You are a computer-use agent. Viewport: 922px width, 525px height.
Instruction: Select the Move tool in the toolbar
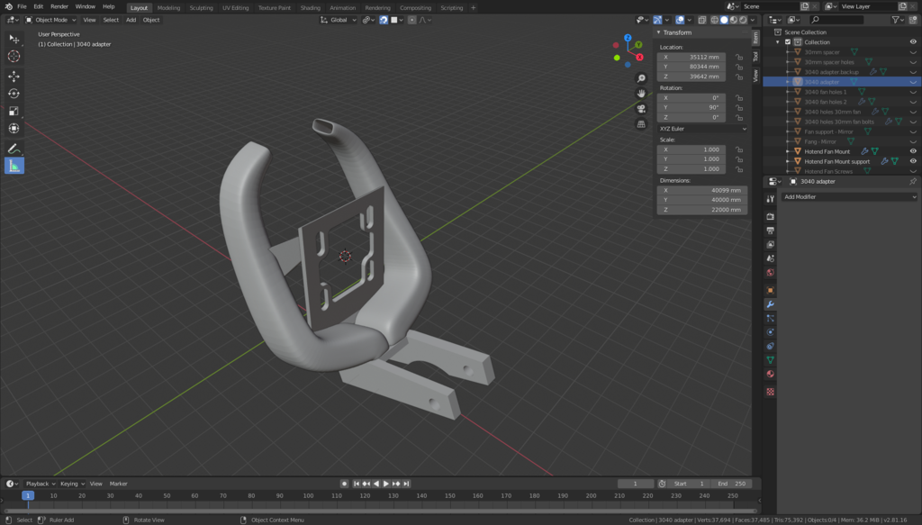pyautogui.click(x=14, y=77)
